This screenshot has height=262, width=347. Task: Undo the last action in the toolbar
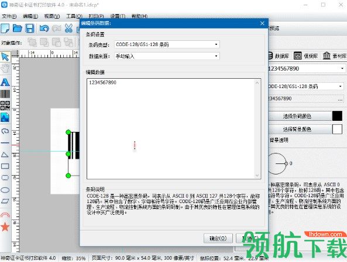tap(44, 29)
